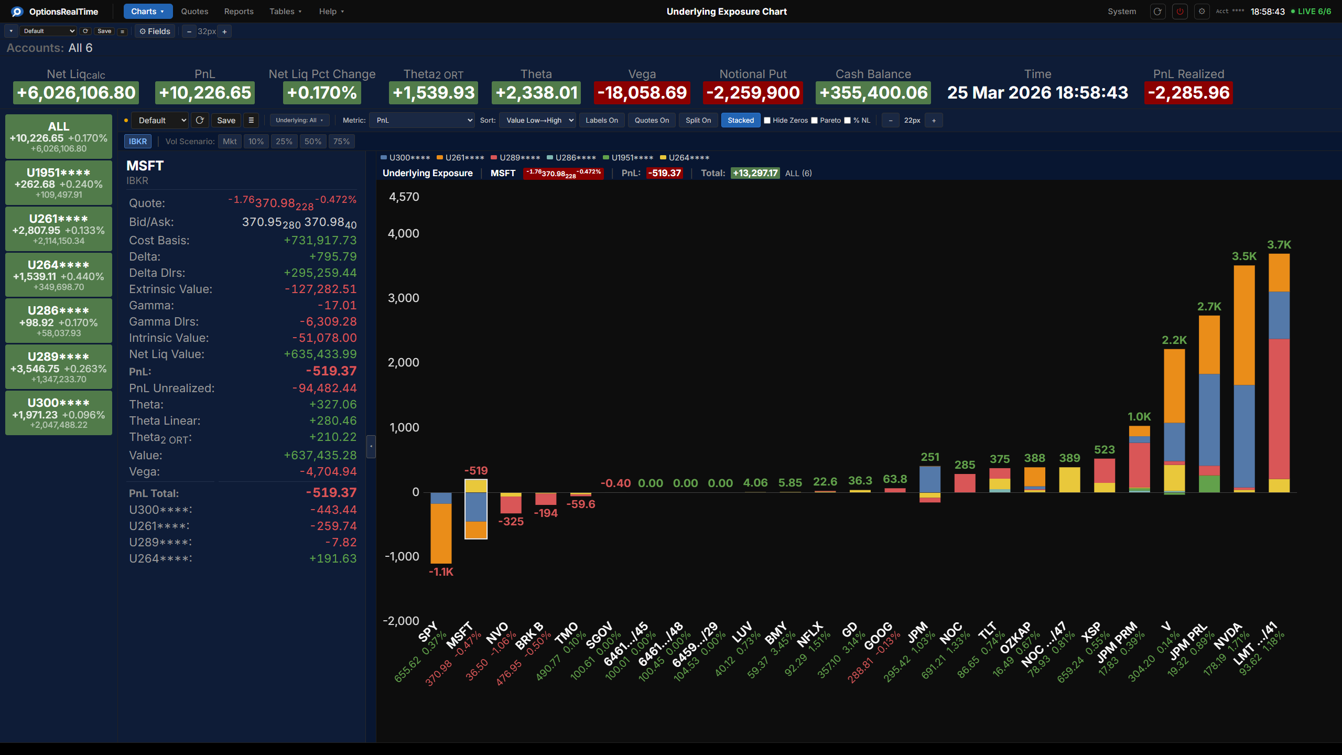Collapse the MSFT details side panel handle
Image resolution: width=1342 pixels, height=755 pixels.
(x=371, y=446)
